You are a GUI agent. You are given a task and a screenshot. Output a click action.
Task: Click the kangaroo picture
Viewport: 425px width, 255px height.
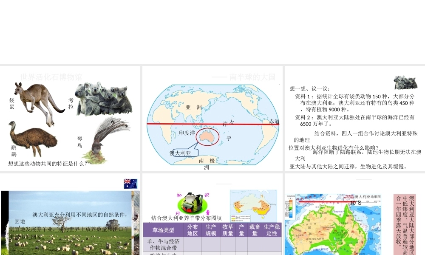[39, 104]
